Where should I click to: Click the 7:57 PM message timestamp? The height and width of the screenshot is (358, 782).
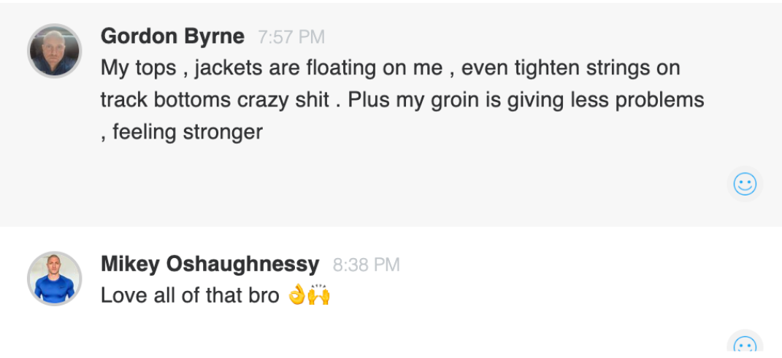291,37
